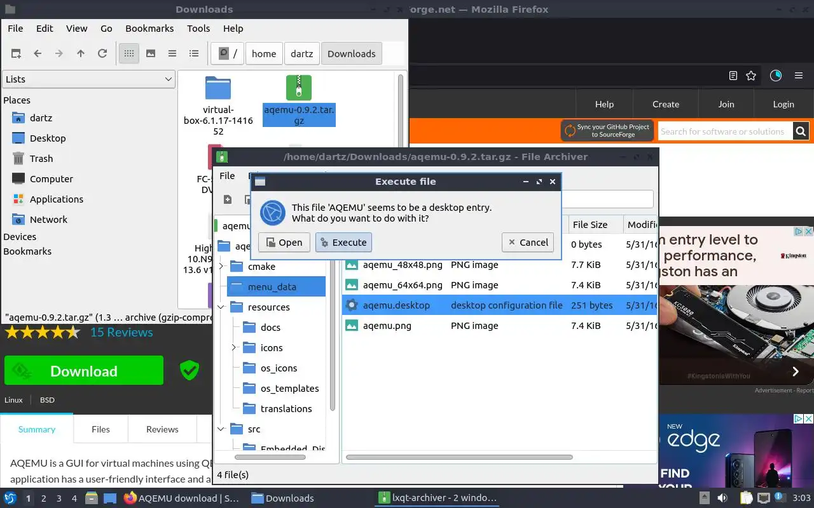This screenshot has height=508, width=814.
Task: Click new archive icon in File Archiver toolbar
Action: coord(228,200)
